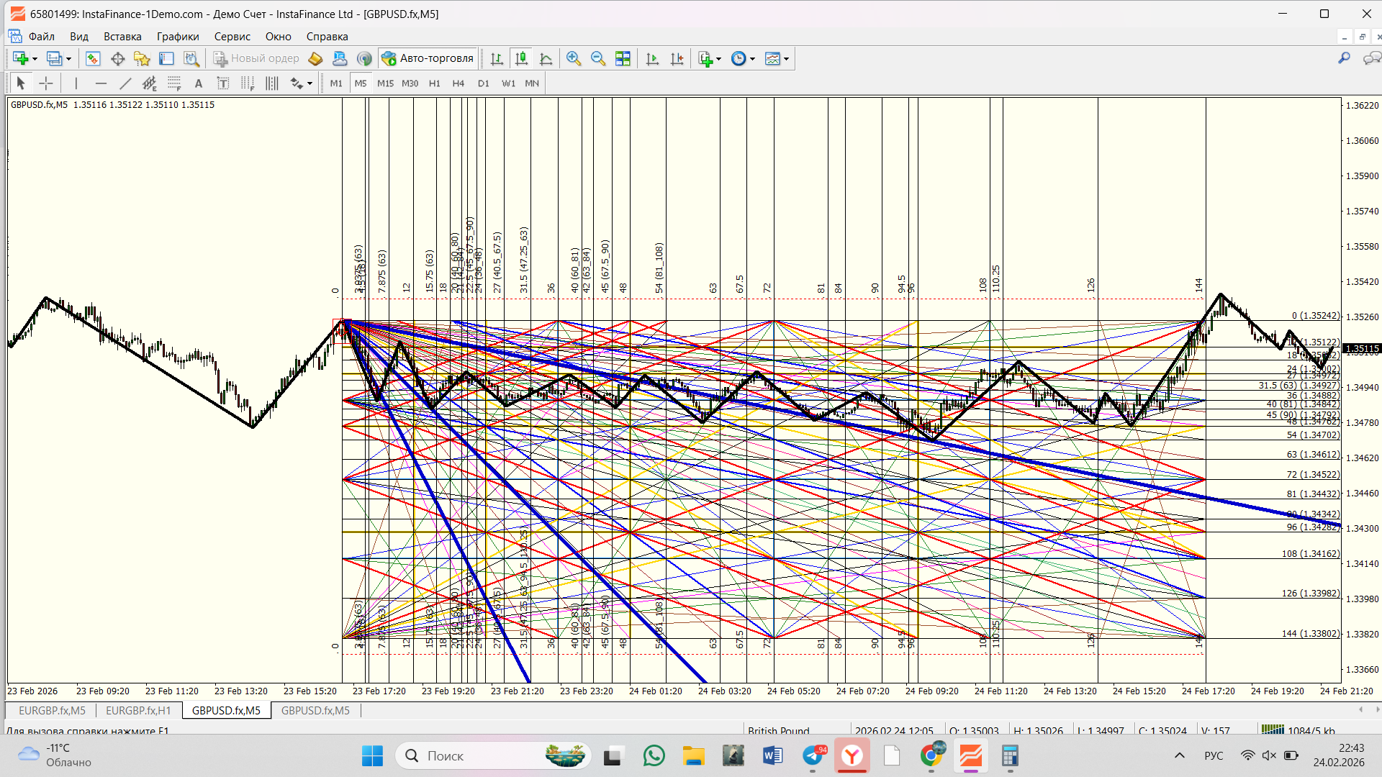Screen dimensions: 1382x777
Task: Select the trendline drawing tool
Action: (125, 83)
